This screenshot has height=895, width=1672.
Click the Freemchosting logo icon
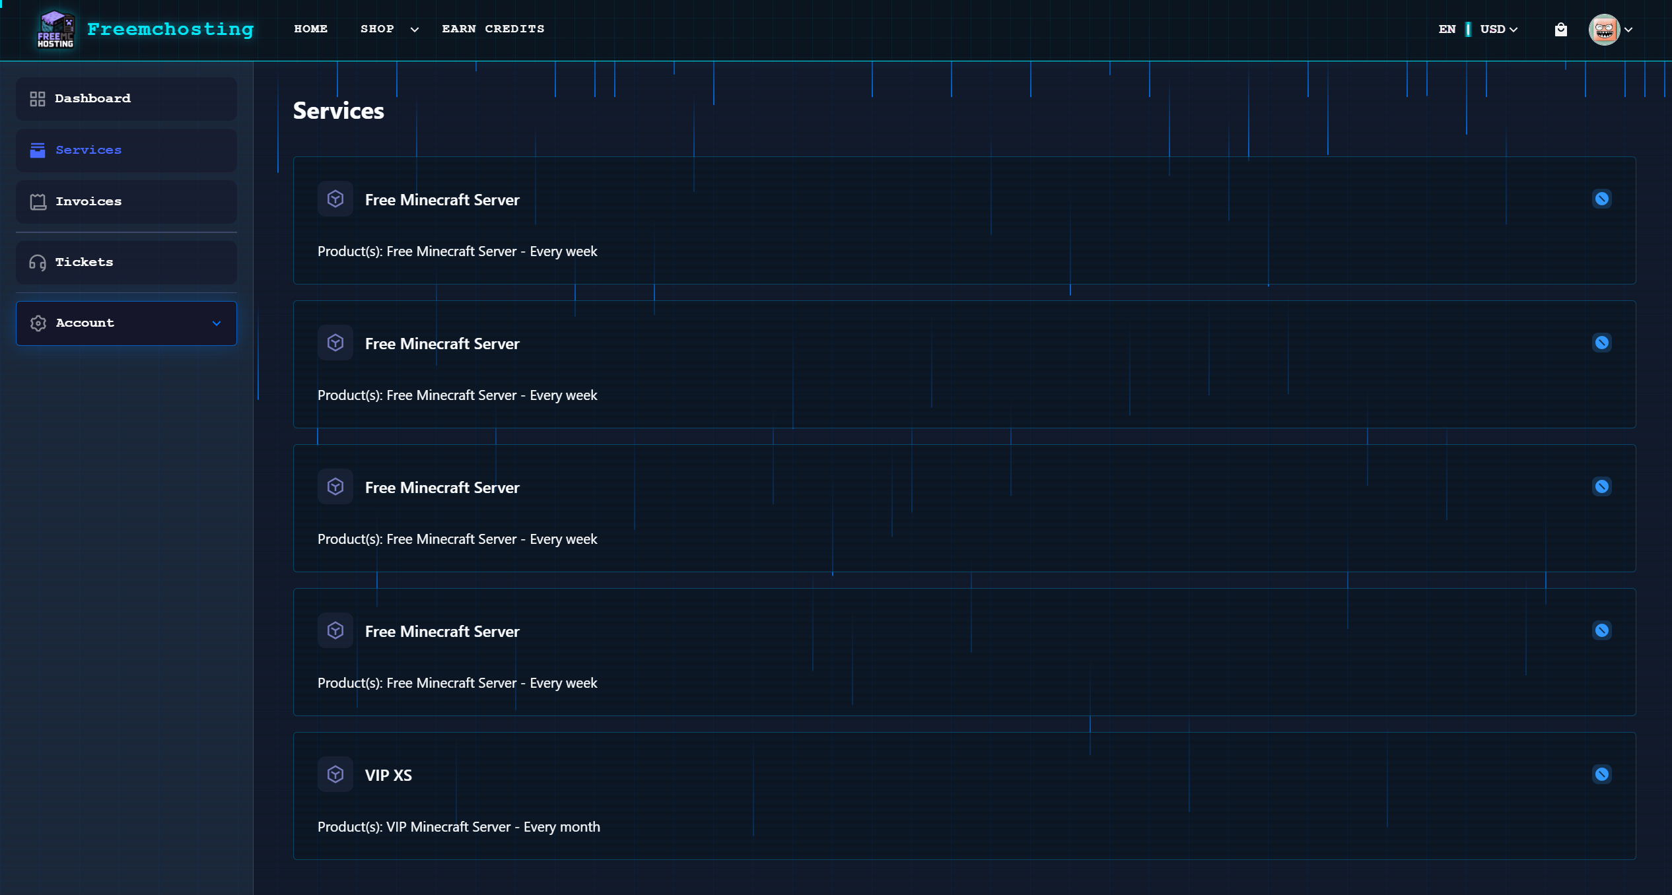coord(55,29)
